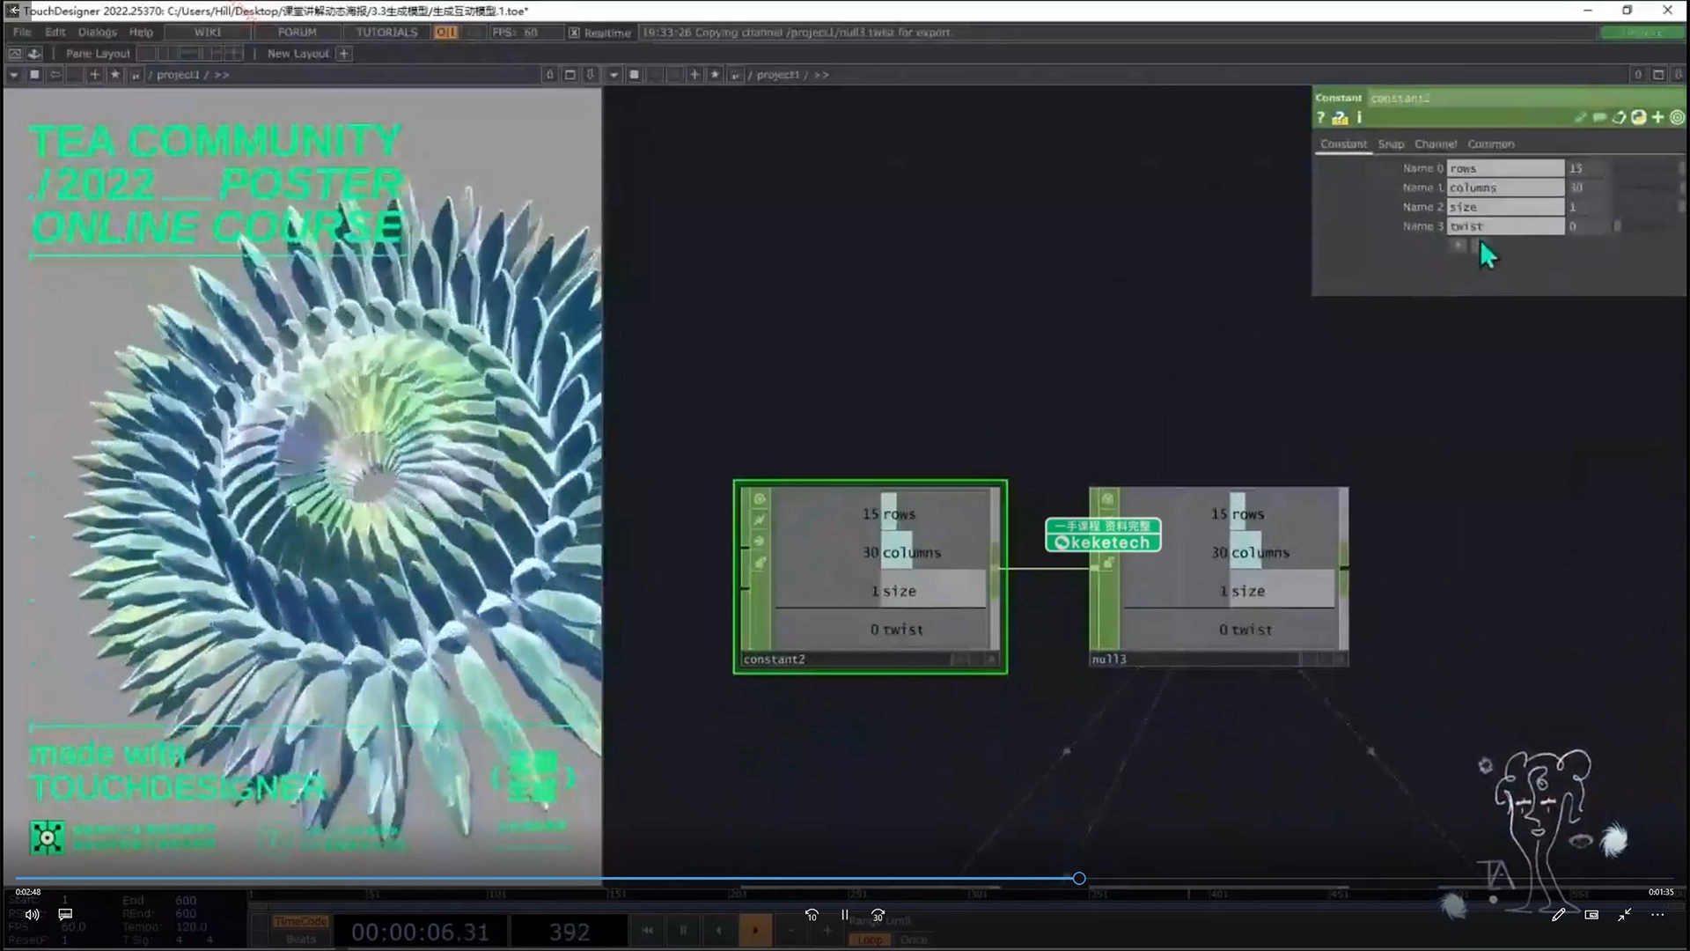The height and width of the screenshot is (951, 1690).
Task: Toggle the power on/off button in top bar
Action: pyautogui.click(x=446, y=33)
